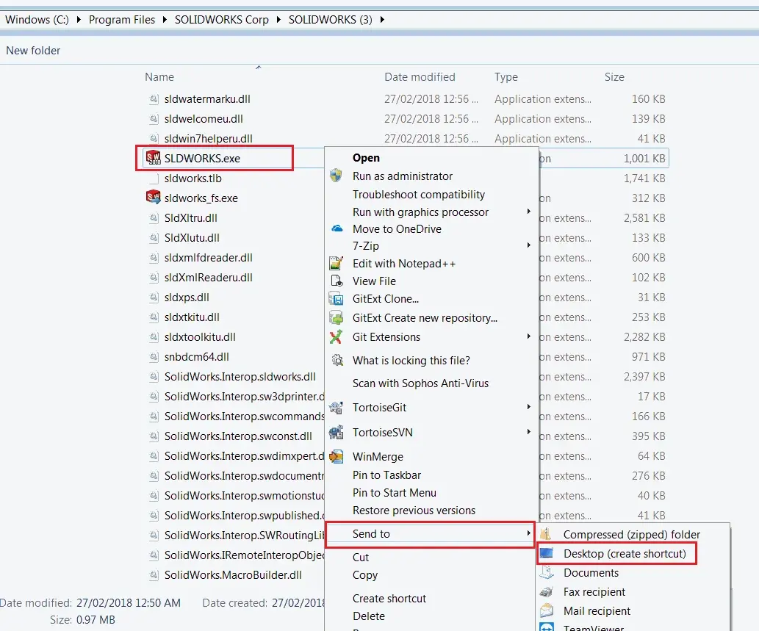The height and width of the screenshot is (631, 759).
Task: Select Pin to Taskbar from context menu
Action: point(386,475)
